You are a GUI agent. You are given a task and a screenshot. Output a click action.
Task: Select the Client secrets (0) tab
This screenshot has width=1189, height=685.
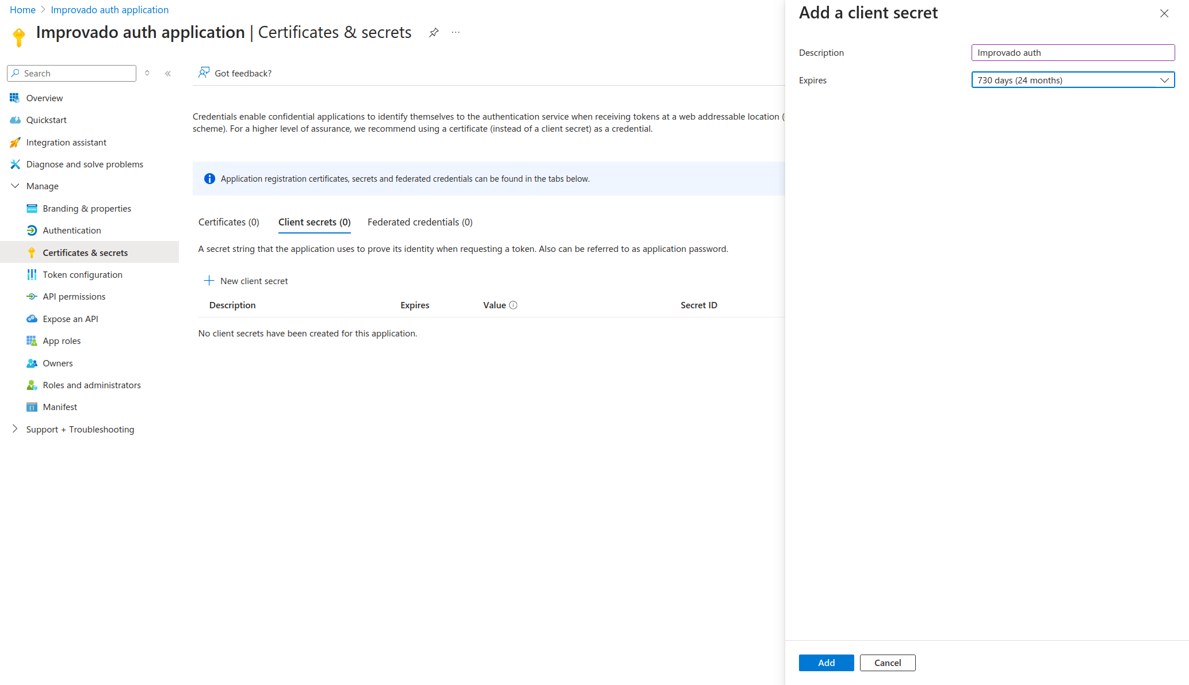pyautogui.click(x=315, y=222)
